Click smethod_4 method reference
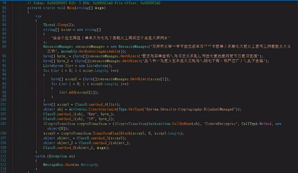 pos(98,105)
